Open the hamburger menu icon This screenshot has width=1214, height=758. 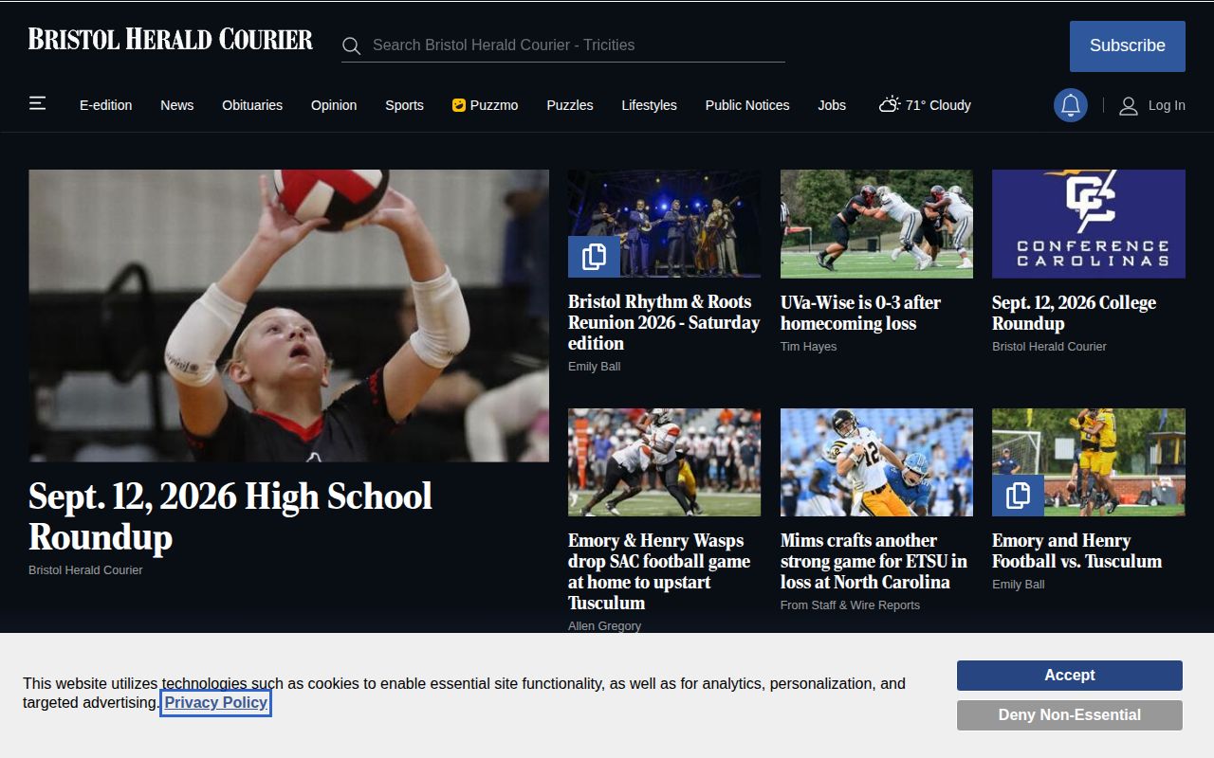pyautogui.click(x=37, y=103)
